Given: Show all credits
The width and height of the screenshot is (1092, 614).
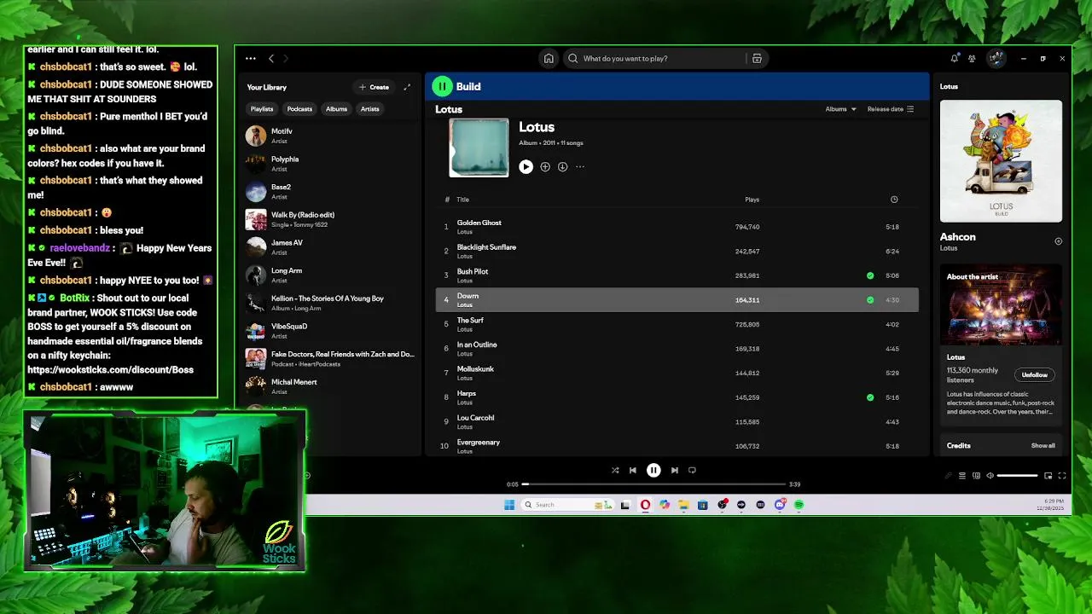Looking at the screenshot, I should pyautogui.click(x=1043, y=446).
